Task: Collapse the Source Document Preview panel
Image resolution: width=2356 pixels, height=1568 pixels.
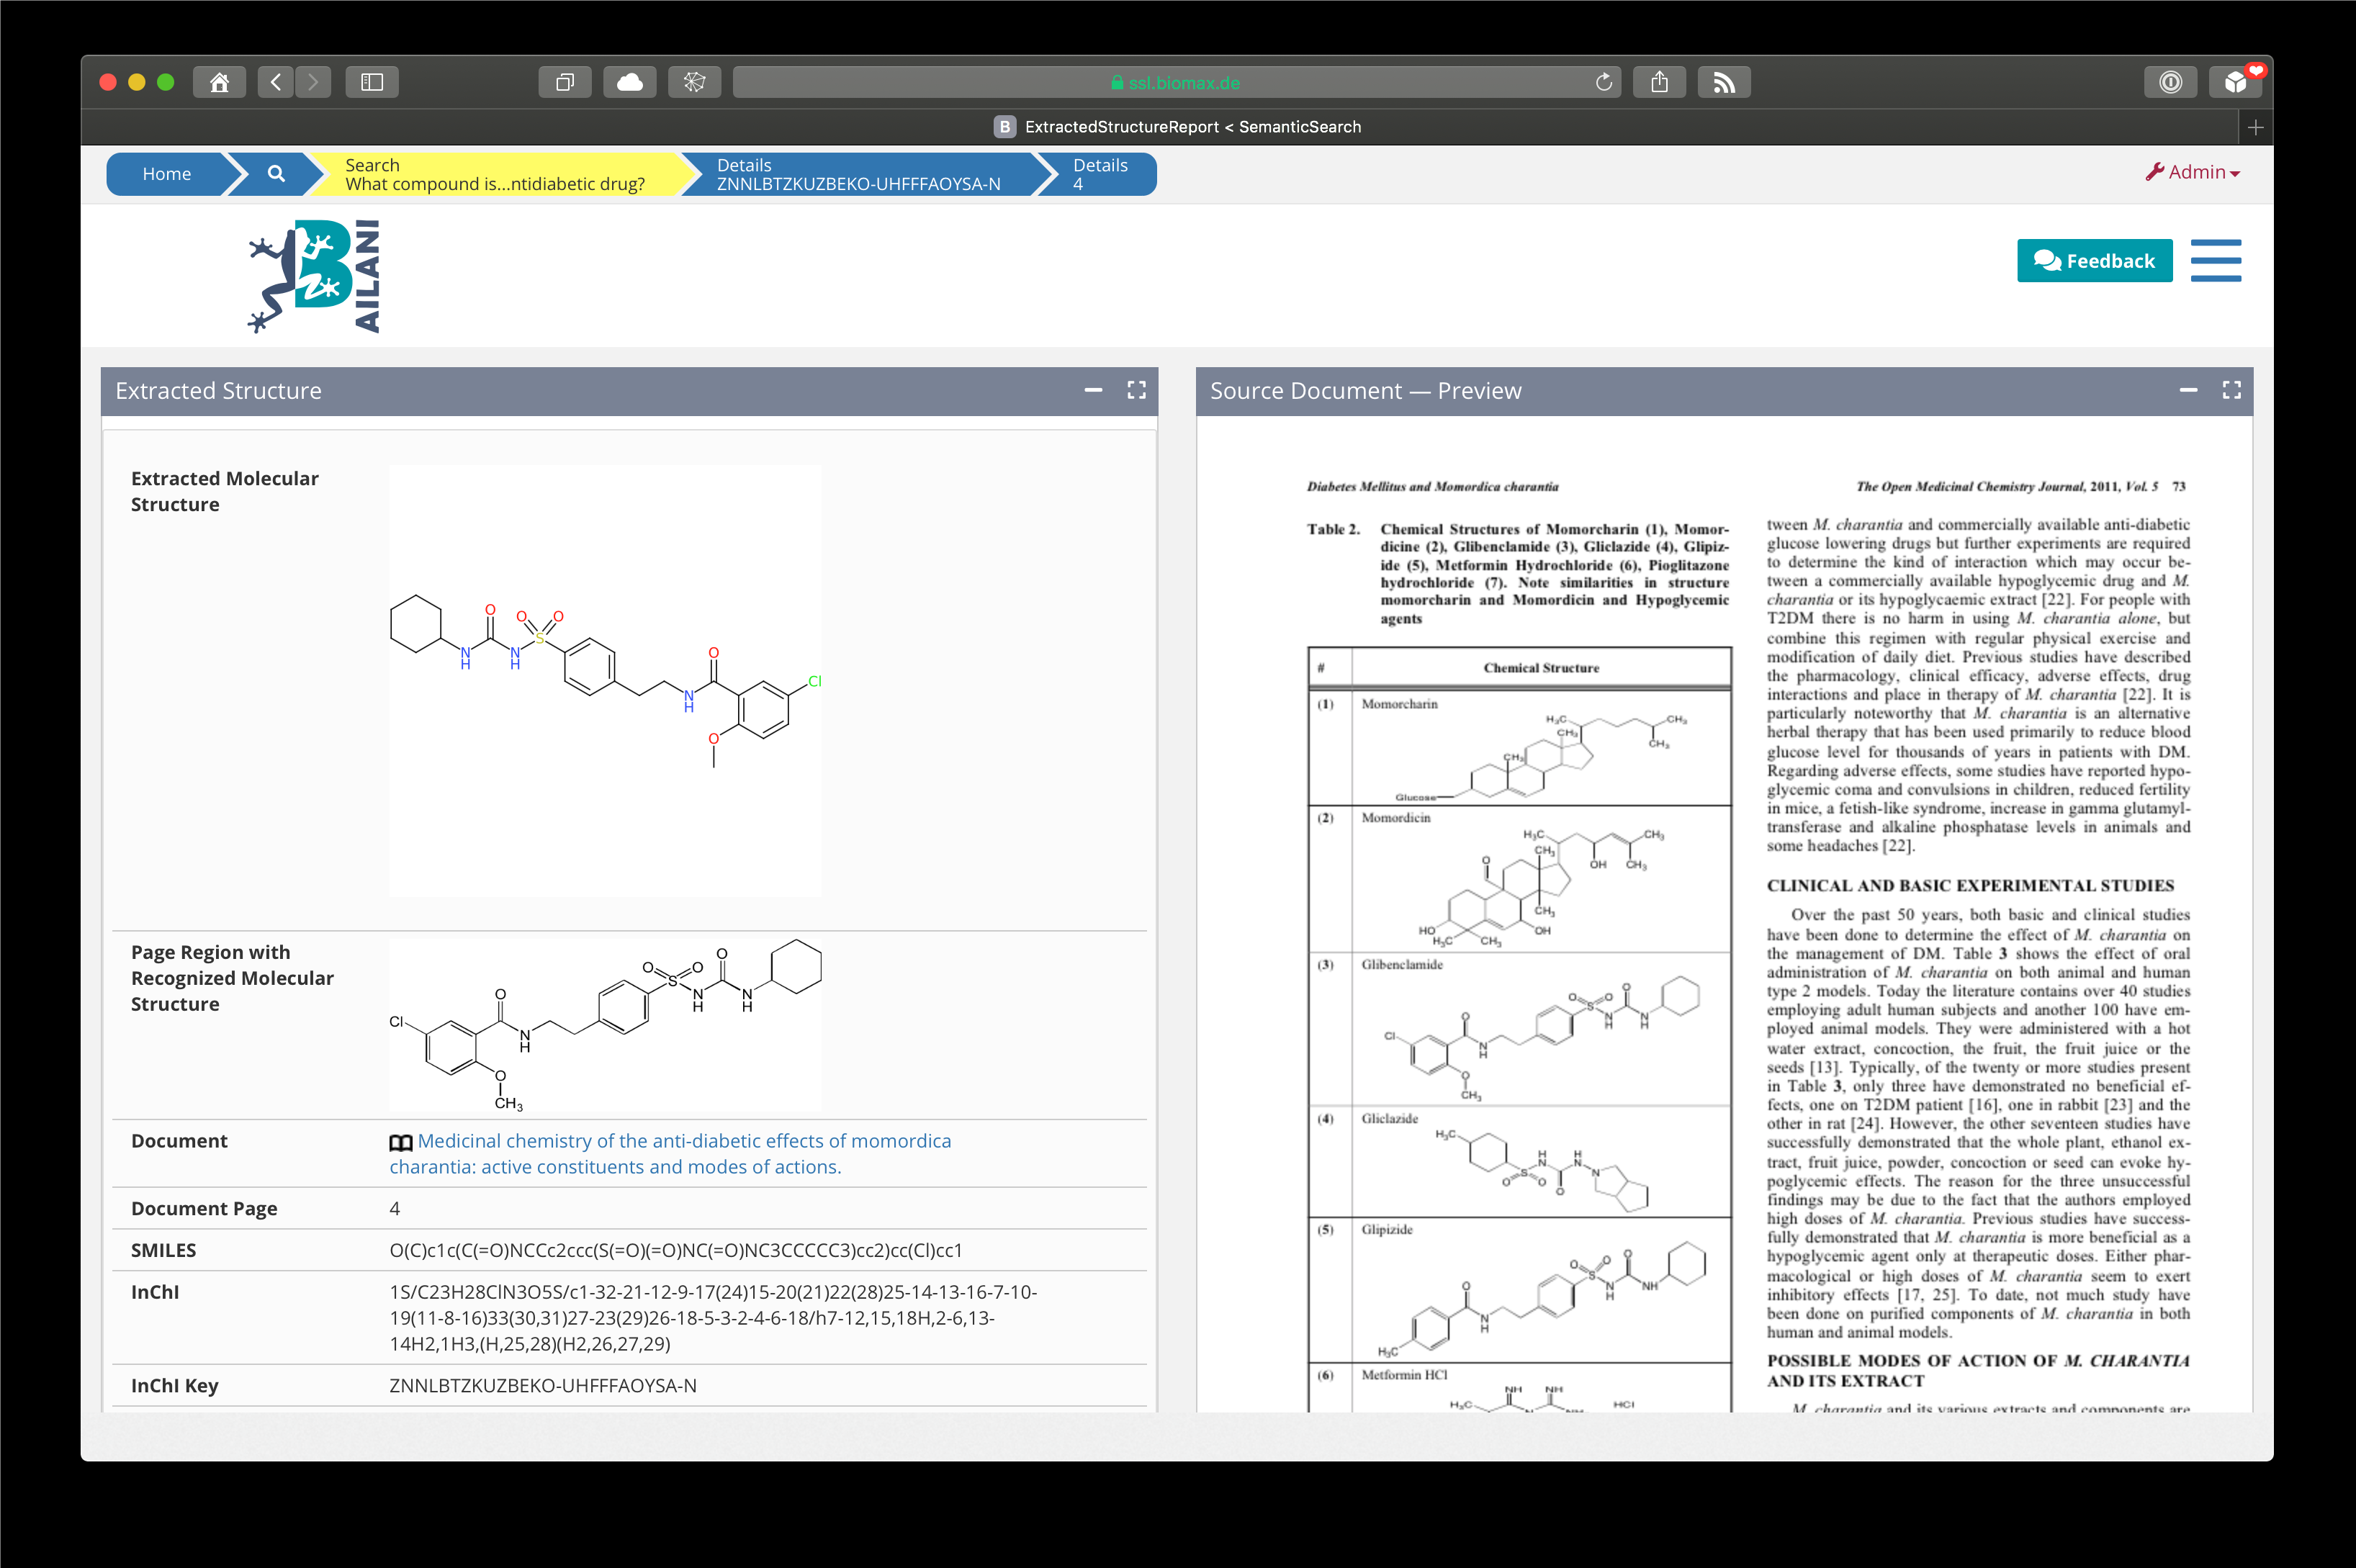Action: [2188, 390]
